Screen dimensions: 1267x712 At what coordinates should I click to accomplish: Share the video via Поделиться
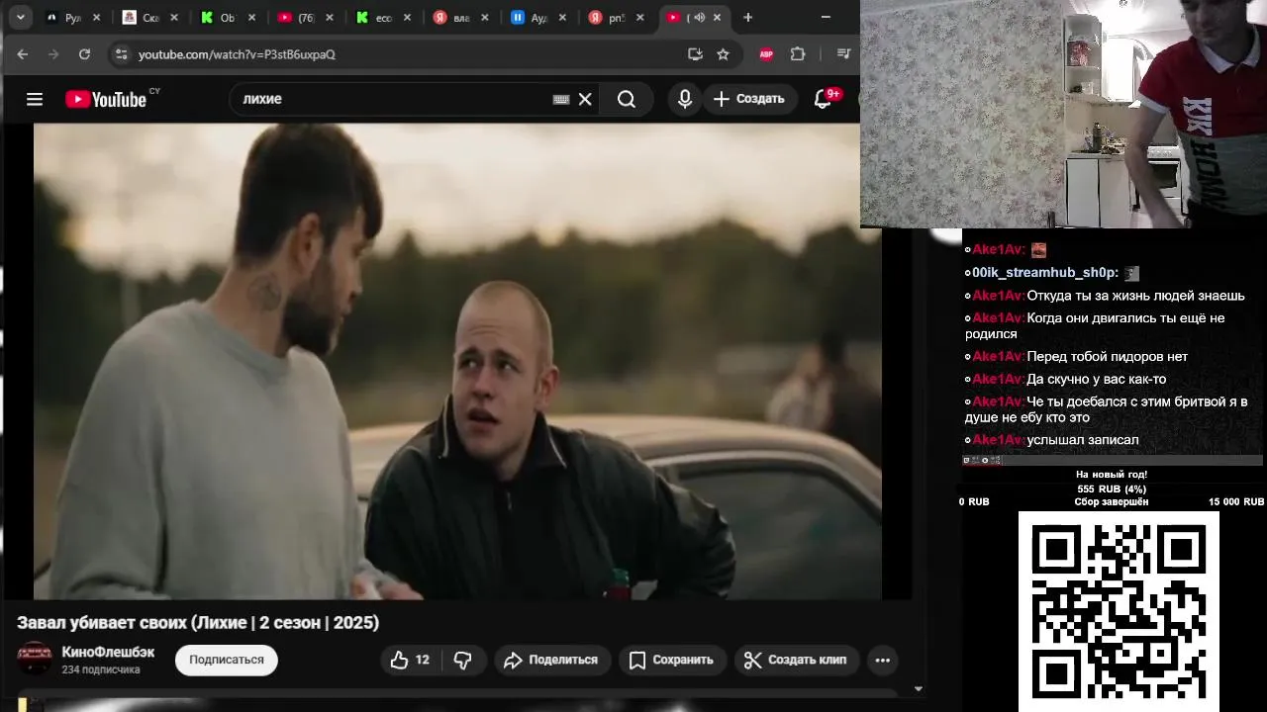(551, 660)
